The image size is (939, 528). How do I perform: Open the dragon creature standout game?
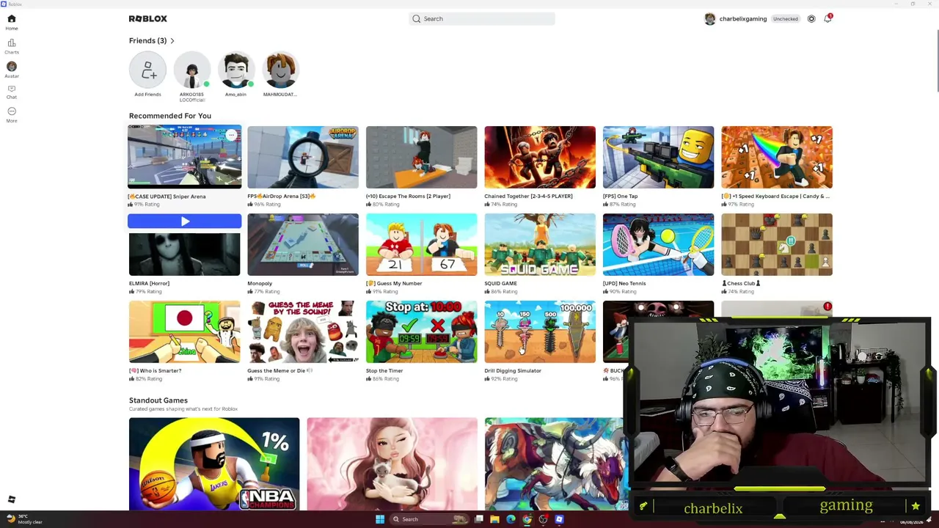[555, 464]
